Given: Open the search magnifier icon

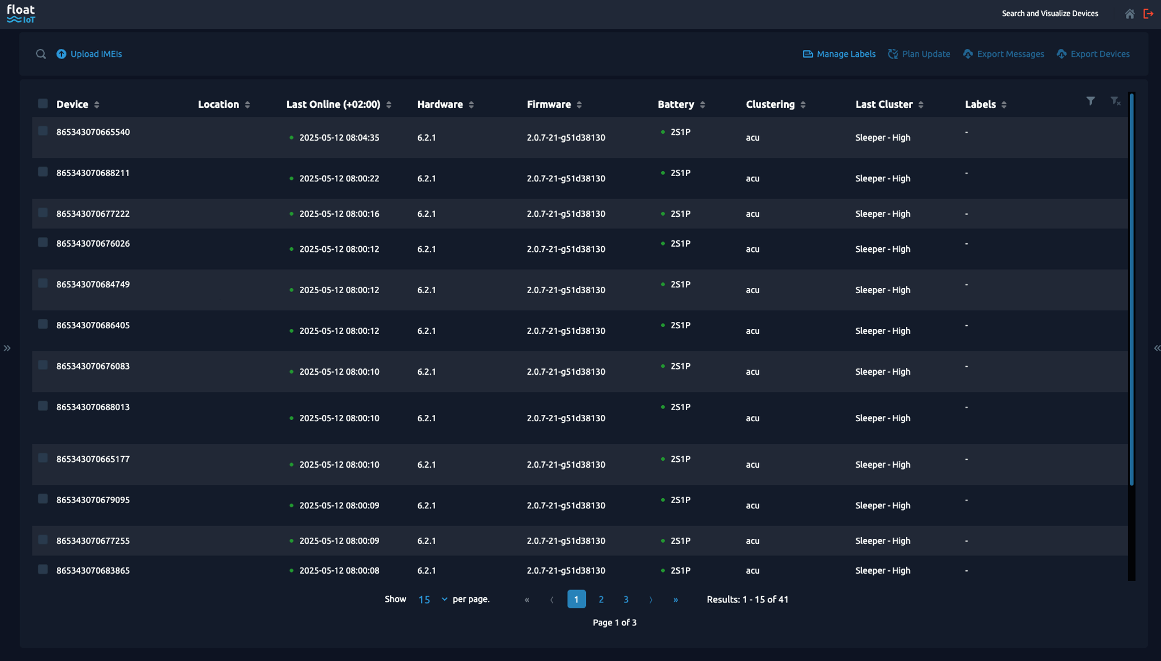Looking at the screenshot, I should click(x=41, y=54).
